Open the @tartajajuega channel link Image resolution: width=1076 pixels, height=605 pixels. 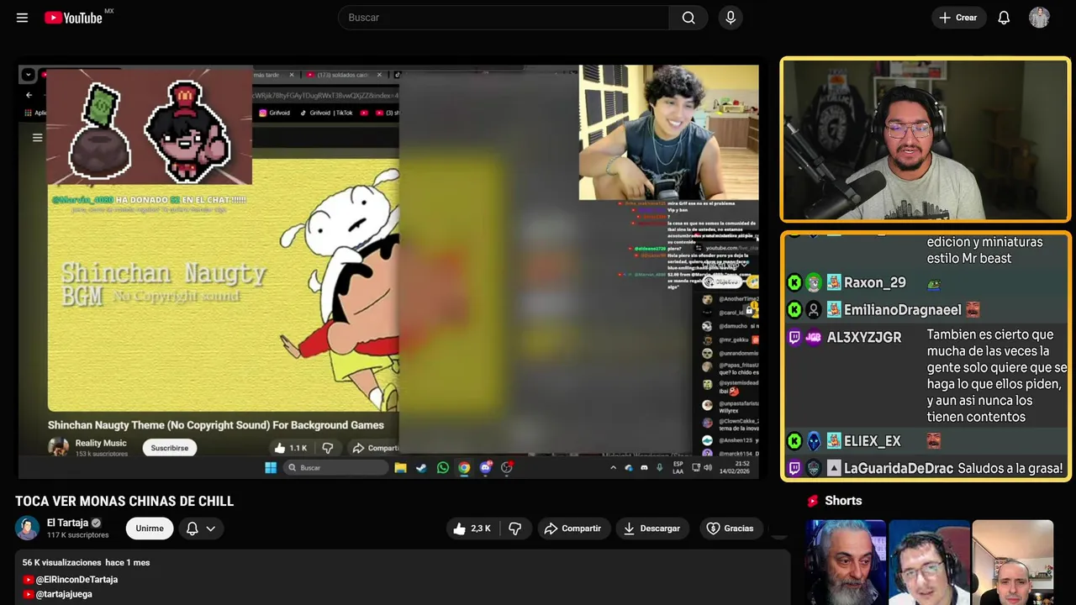64,594
